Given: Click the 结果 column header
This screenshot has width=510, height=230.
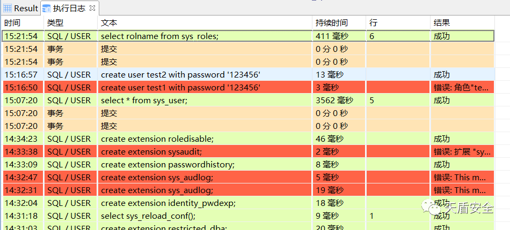Looking at the screenshot, I should click(x=442, y=23).
